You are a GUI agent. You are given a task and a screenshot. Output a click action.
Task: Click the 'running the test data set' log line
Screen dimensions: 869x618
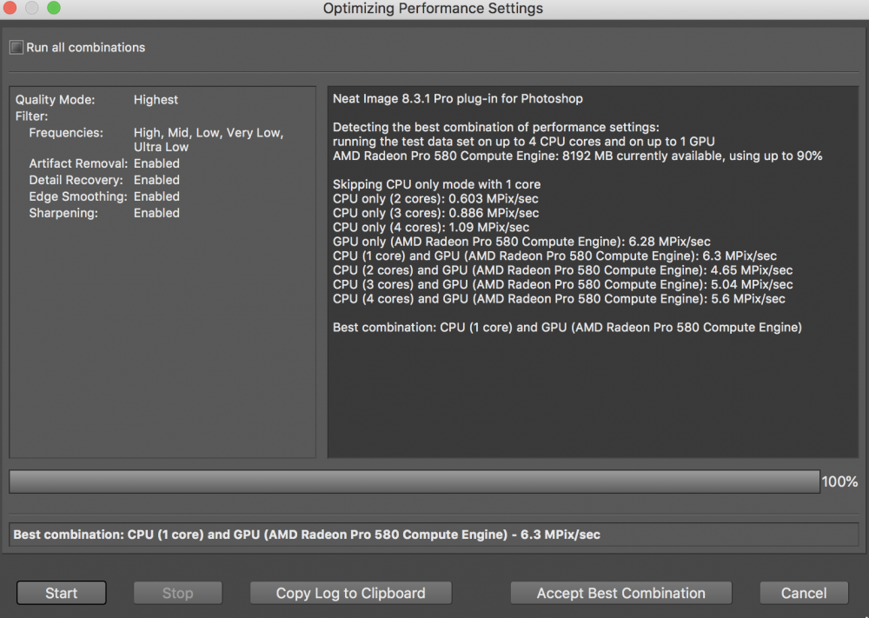point(524,142)
